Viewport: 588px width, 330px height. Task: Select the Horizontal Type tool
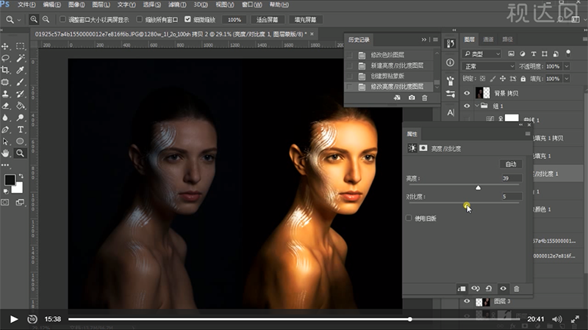pos(21,130)
